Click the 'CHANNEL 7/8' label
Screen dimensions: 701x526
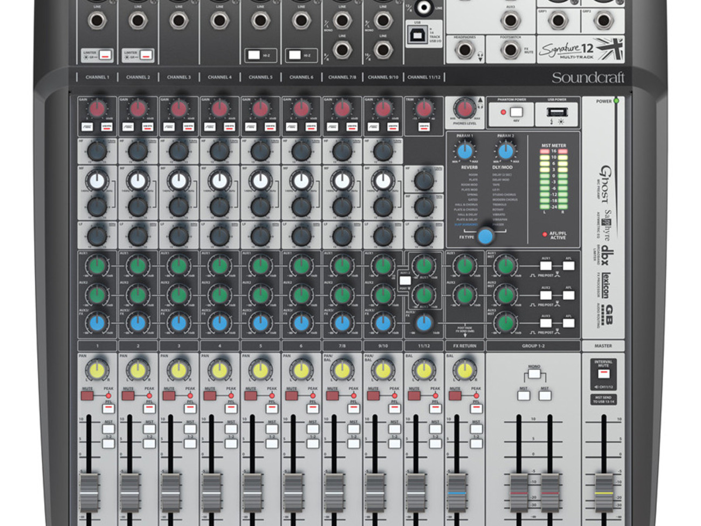[342, 77]
